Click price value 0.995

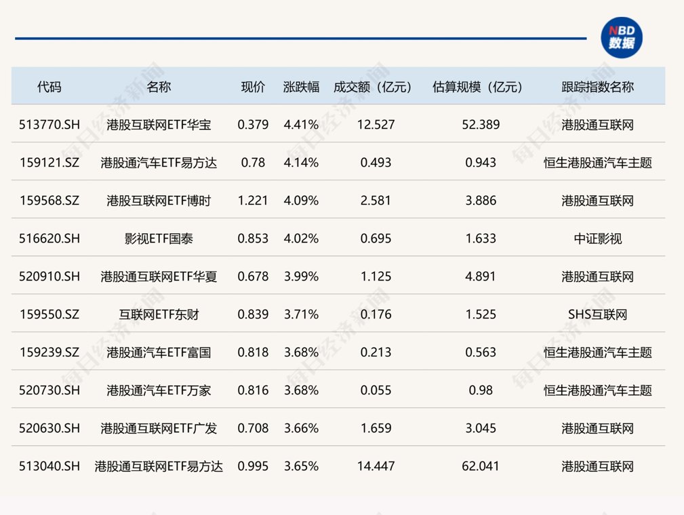(x=253, y=466)
